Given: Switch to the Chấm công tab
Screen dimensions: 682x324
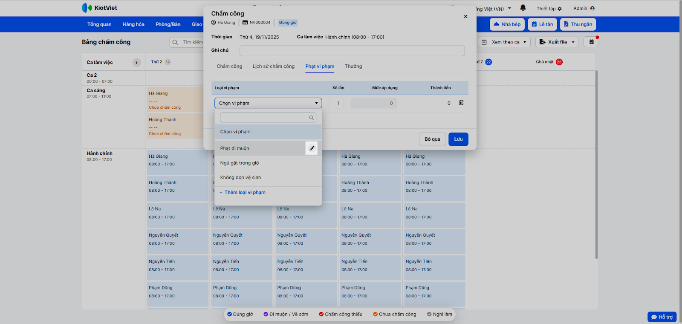Looking at the screenshot, I should coord(229,67).
